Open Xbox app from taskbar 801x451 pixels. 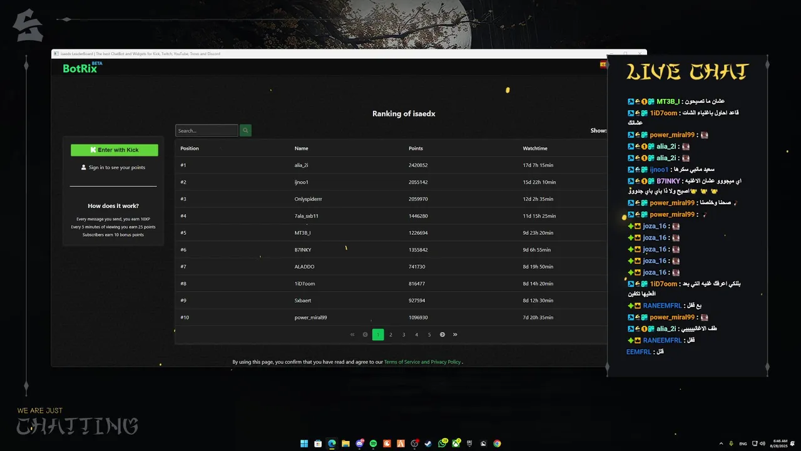click(456, 443)
